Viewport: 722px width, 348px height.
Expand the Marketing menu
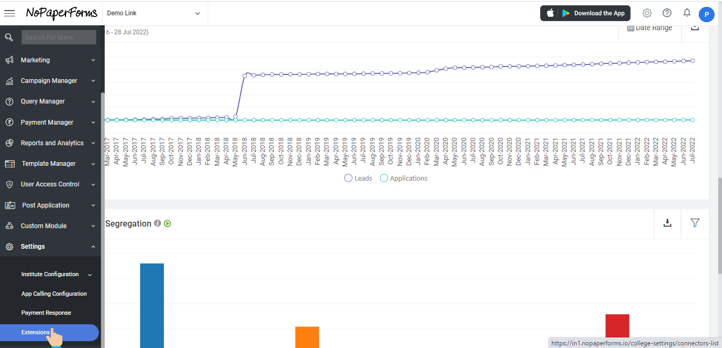pos(50,60)
